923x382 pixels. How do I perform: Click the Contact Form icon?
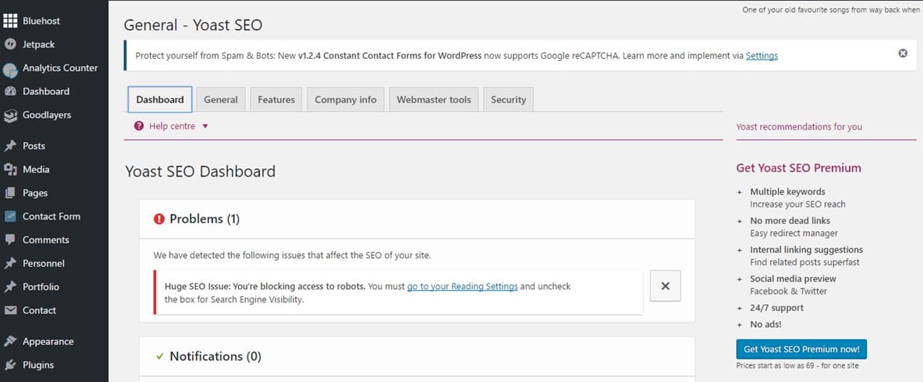tap(10, 216)
